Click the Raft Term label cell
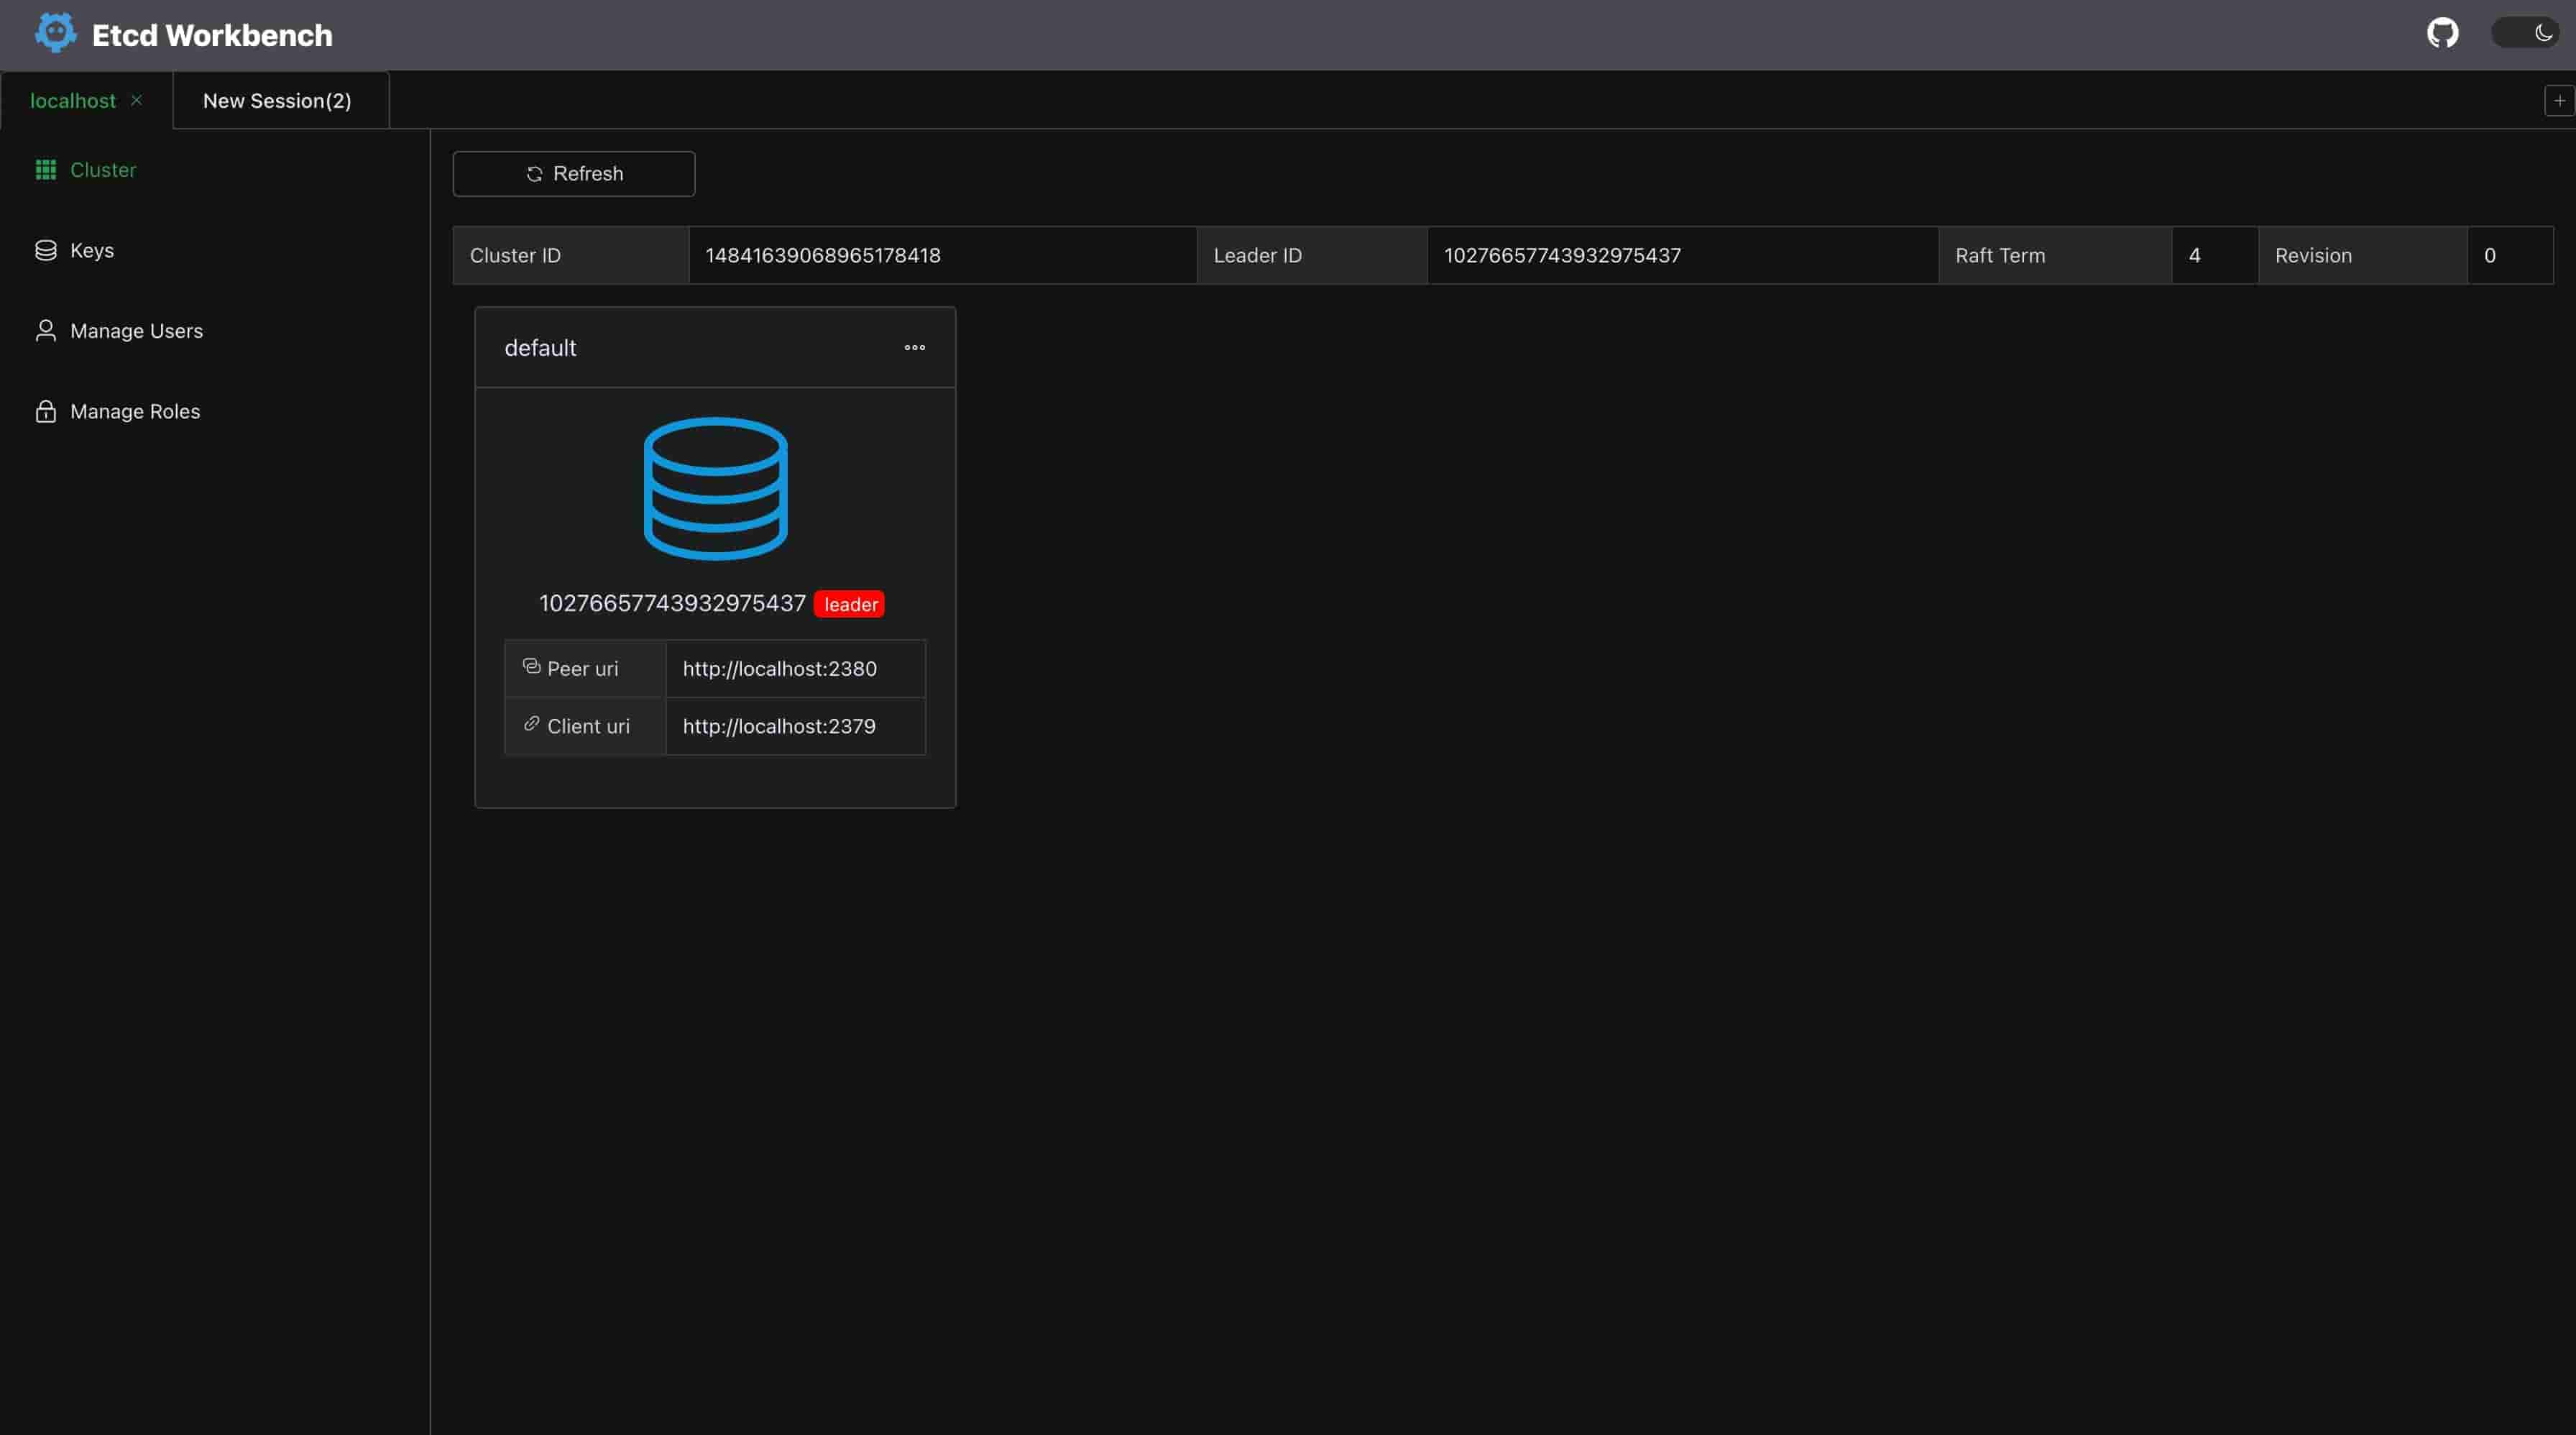This screenshot has height=1435, width=2576. pyautogui.click(x=2055, y=255)
